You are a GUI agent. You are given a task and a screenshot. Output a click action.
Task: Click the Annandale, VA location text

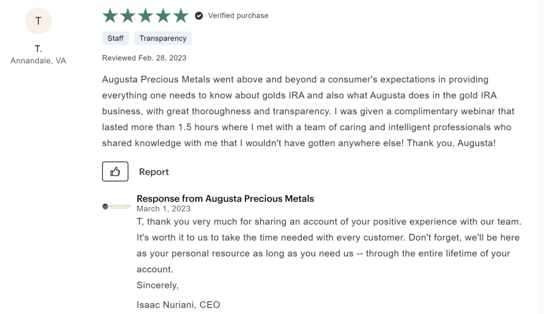[38, 61]
